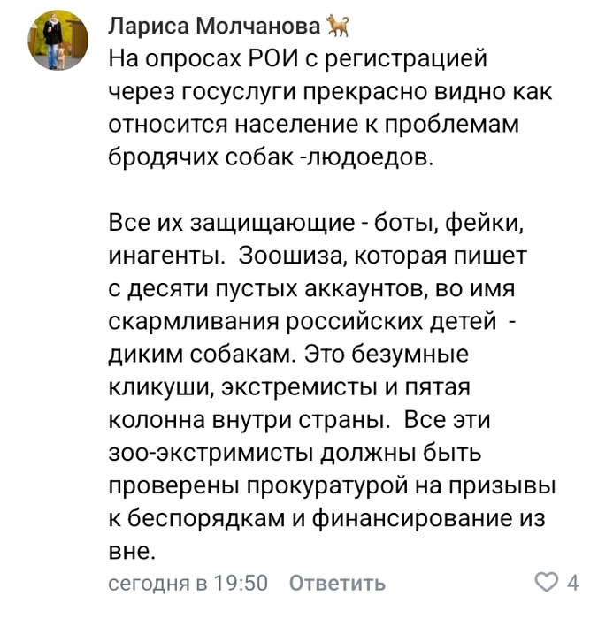Click the line диким собакам. Это безумные
This screenshot has width=598, height=619.
click(288, 354)
